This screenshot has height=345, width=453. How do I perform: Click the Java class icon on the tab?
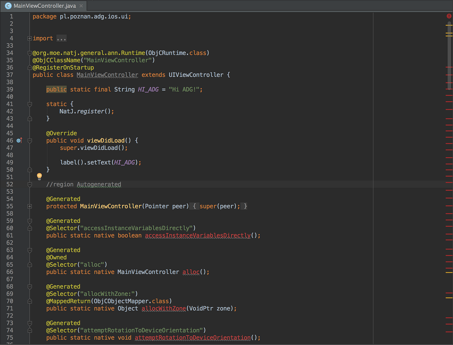[x=8, y=6]
